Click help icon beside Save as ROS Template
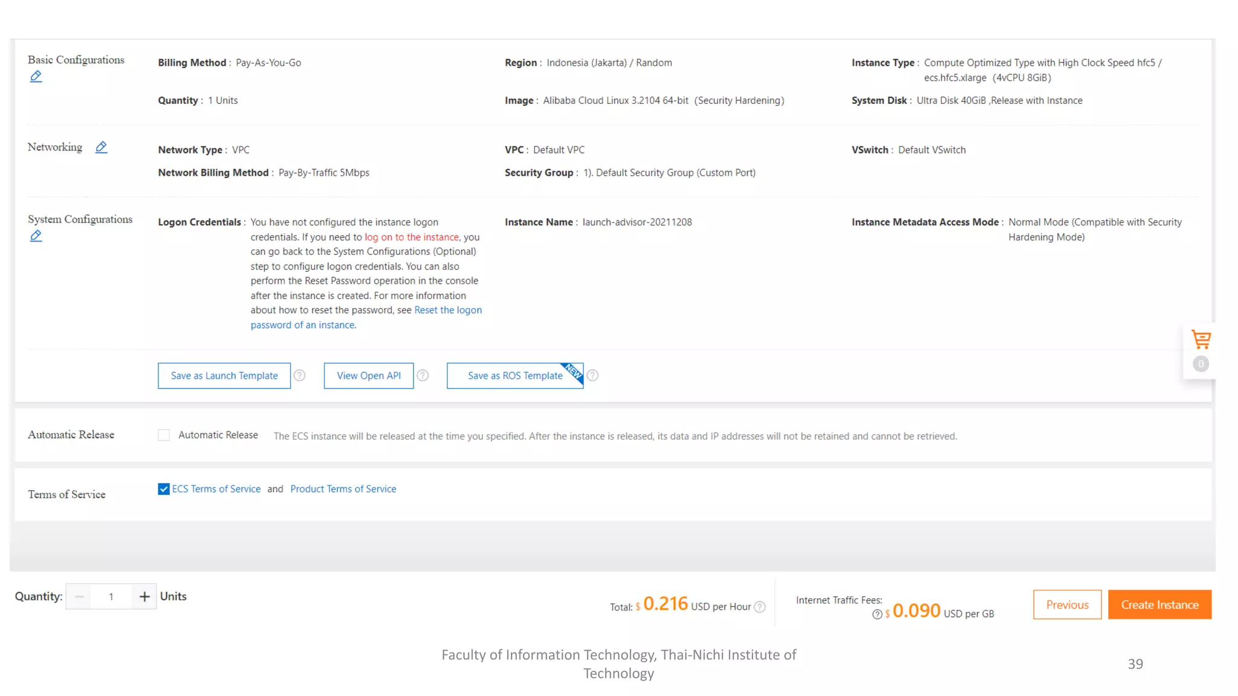 pyautogui.click(x=592, y=375)
